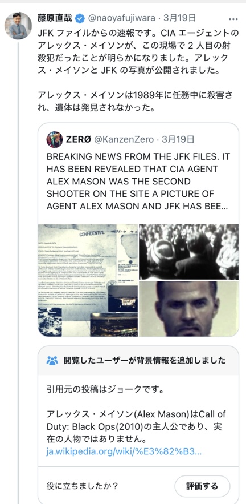Open the ja.wikipedia.org link
The height and width of the screenshot is (504, 246).
pos(124,451)
